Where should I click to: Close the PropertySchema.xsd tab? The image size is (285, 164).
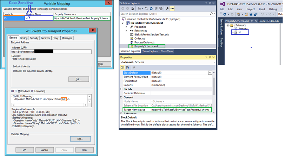[x=256, y=21]
